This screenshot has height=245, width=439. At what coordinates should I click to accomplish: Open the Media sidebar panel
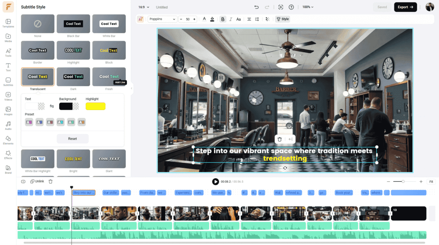pyautogui.click(x=8, y=38)
